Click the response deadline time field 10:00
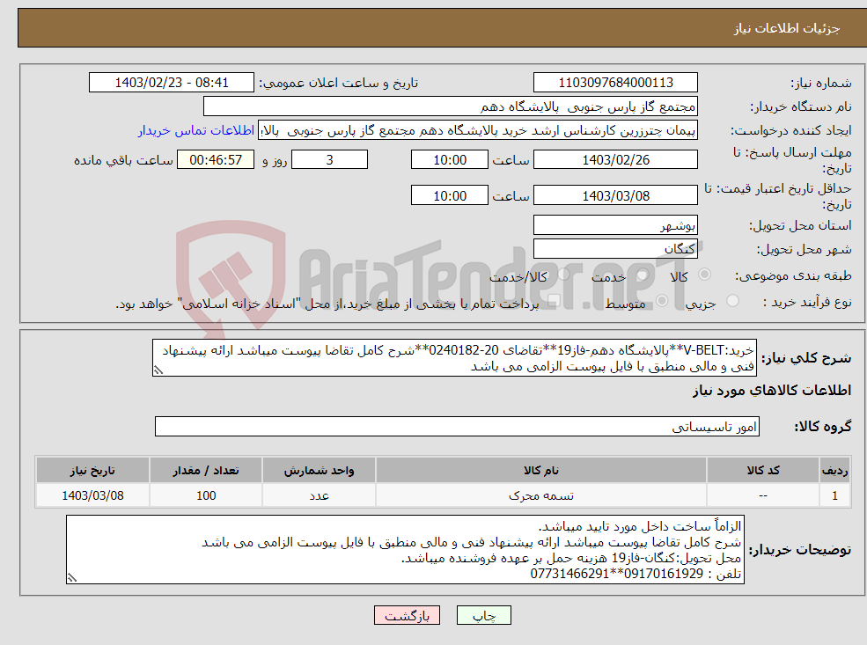Image resolution: width=867 pixels, height=645 pixels. 450,160
